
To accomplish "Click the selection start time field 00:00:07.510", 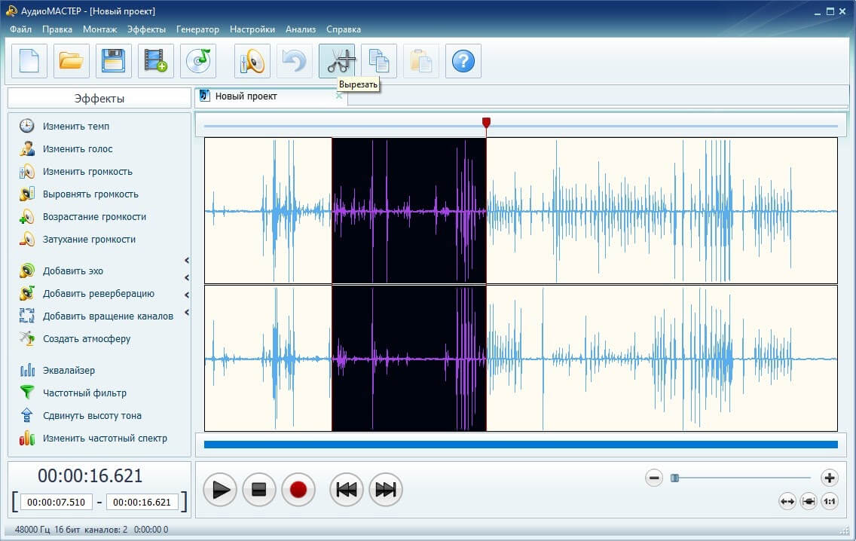I will click(57, 502).
